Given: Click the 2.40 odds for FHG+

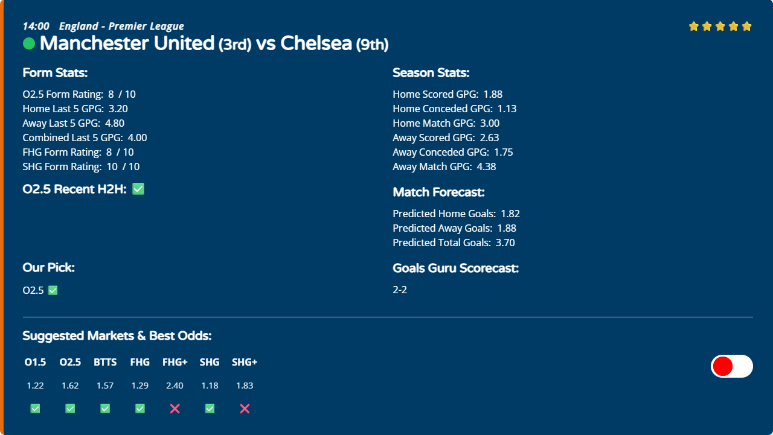Looking at the screenshot, I should point(175,386).
